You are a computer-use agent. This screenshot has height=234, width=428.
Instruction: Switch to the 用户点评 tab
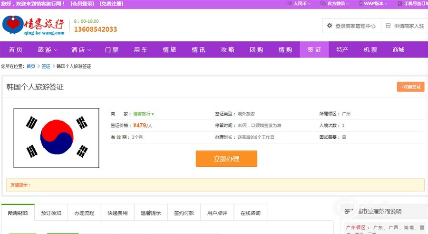coord(217,213)
